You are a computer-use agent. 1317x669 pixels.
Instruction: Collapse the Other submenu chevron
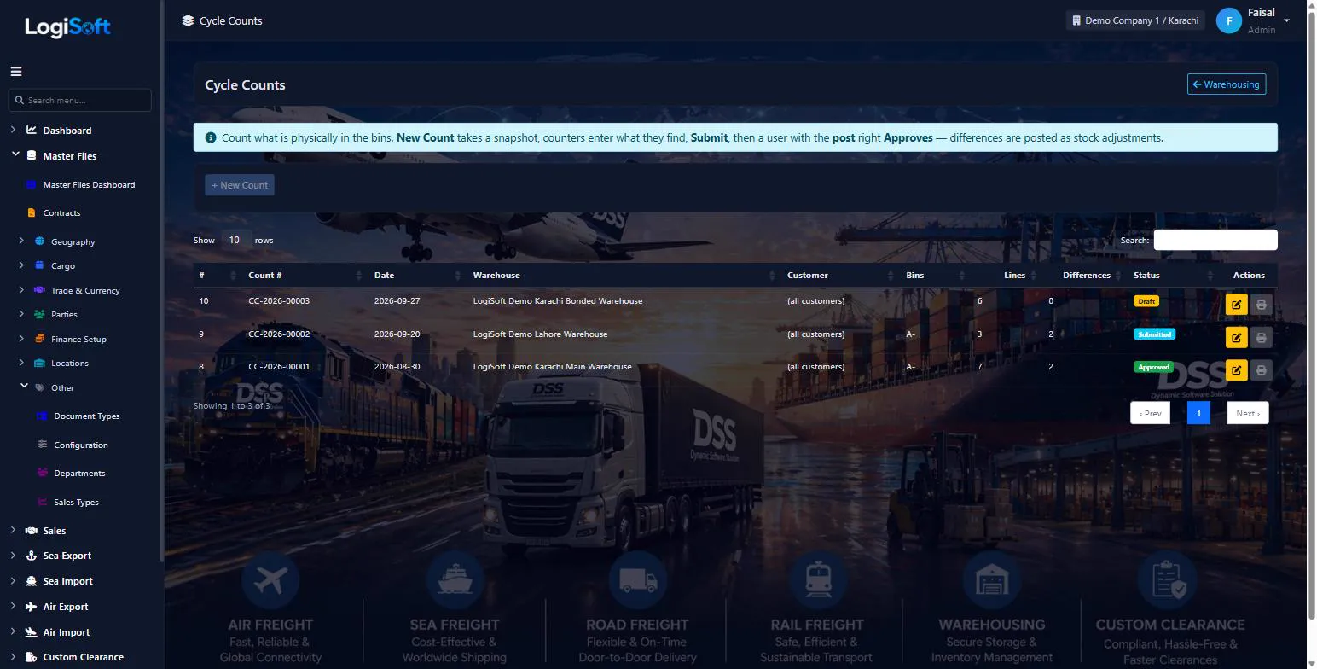[x=24, y=387]
